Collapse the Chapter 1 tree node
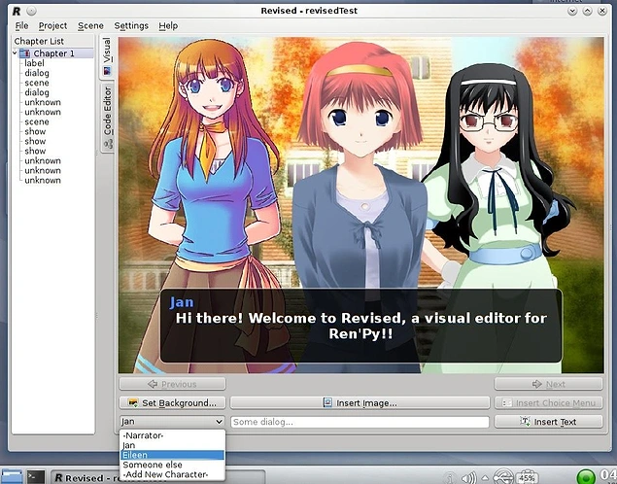617x484 pixels. 15,53
